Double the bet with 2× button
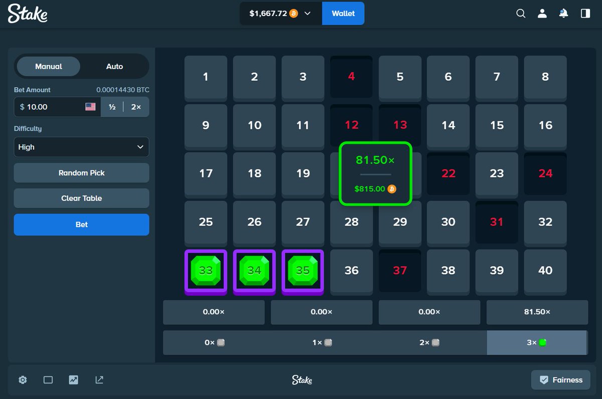The width and height of the screenshot is (602, 399). (136, 107)
